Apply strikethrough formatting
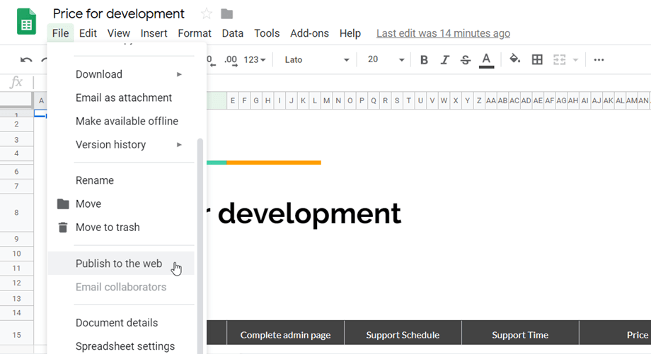This screenshot has width=651, height=354. pyautogui.click(x=465, y=60)
